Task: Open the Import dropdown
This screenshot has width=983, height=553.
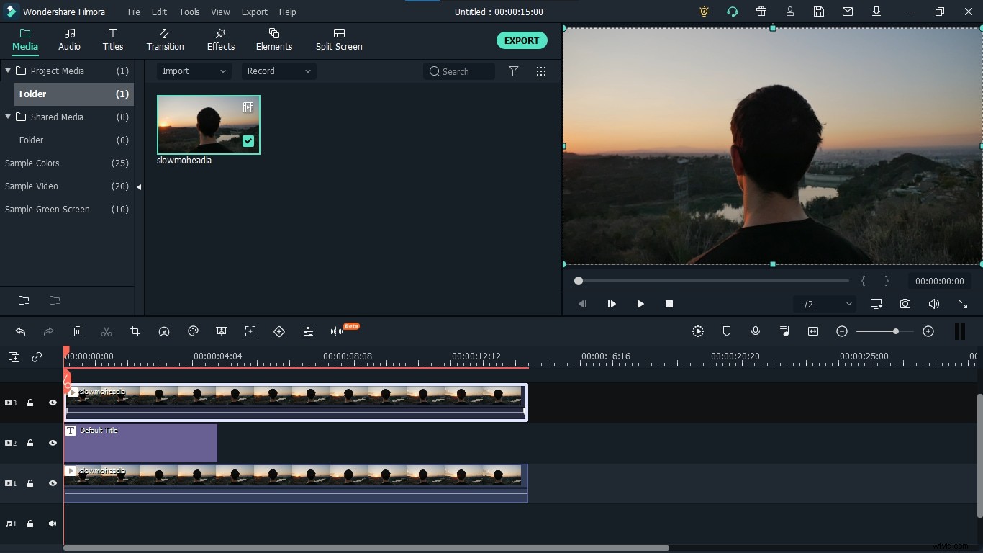Action: coord(194,71)
